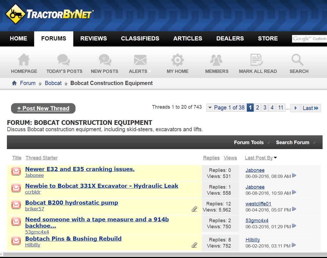Expand the Alerts dropdown
The width and height of the screenshot is (327, 258).
pos(140,71)
